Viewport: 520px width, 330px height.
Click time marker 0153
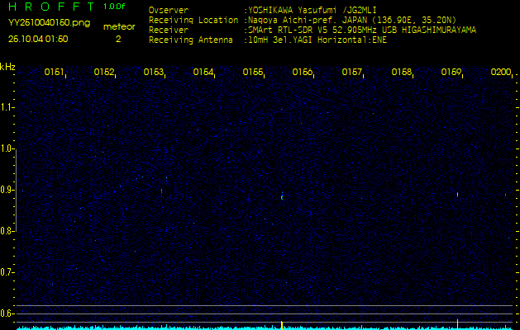[154, 72]
